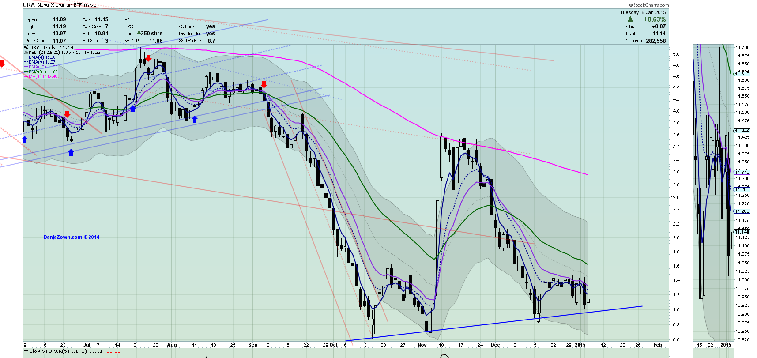
Task: Click the NYSE exchange label
Action: coord(90,5)
